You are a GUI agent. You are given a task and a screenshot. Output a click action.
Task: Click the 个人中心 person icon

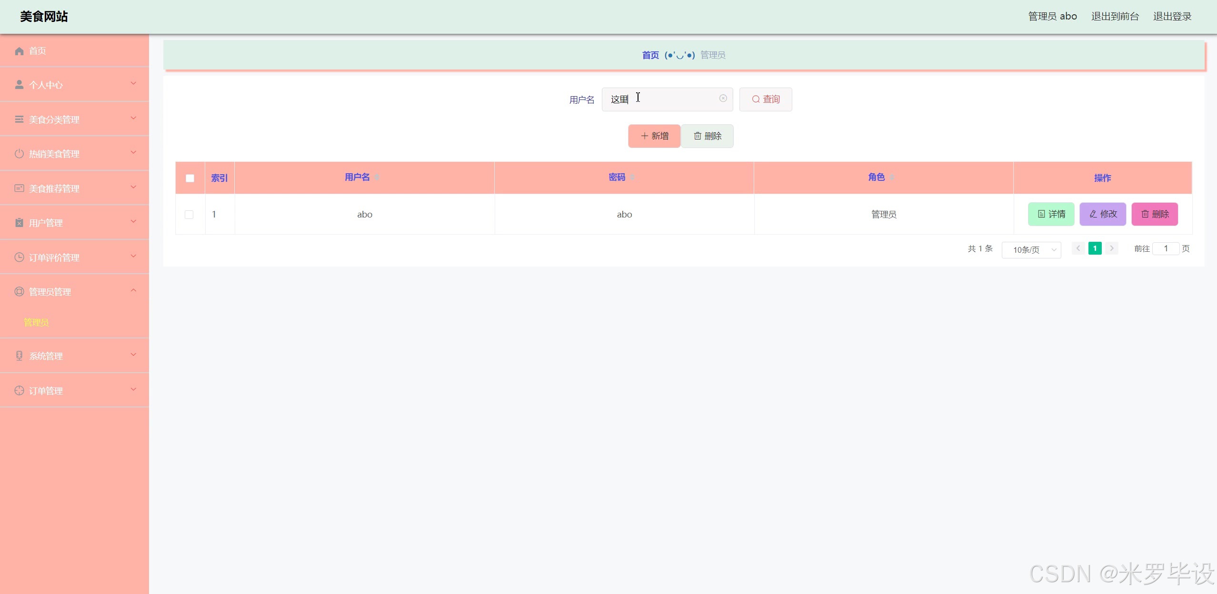(19, 85)
